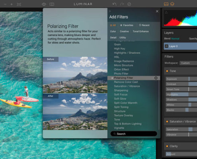
Task: Adjust the Vibrance slider
Action: tap(181, 135)
